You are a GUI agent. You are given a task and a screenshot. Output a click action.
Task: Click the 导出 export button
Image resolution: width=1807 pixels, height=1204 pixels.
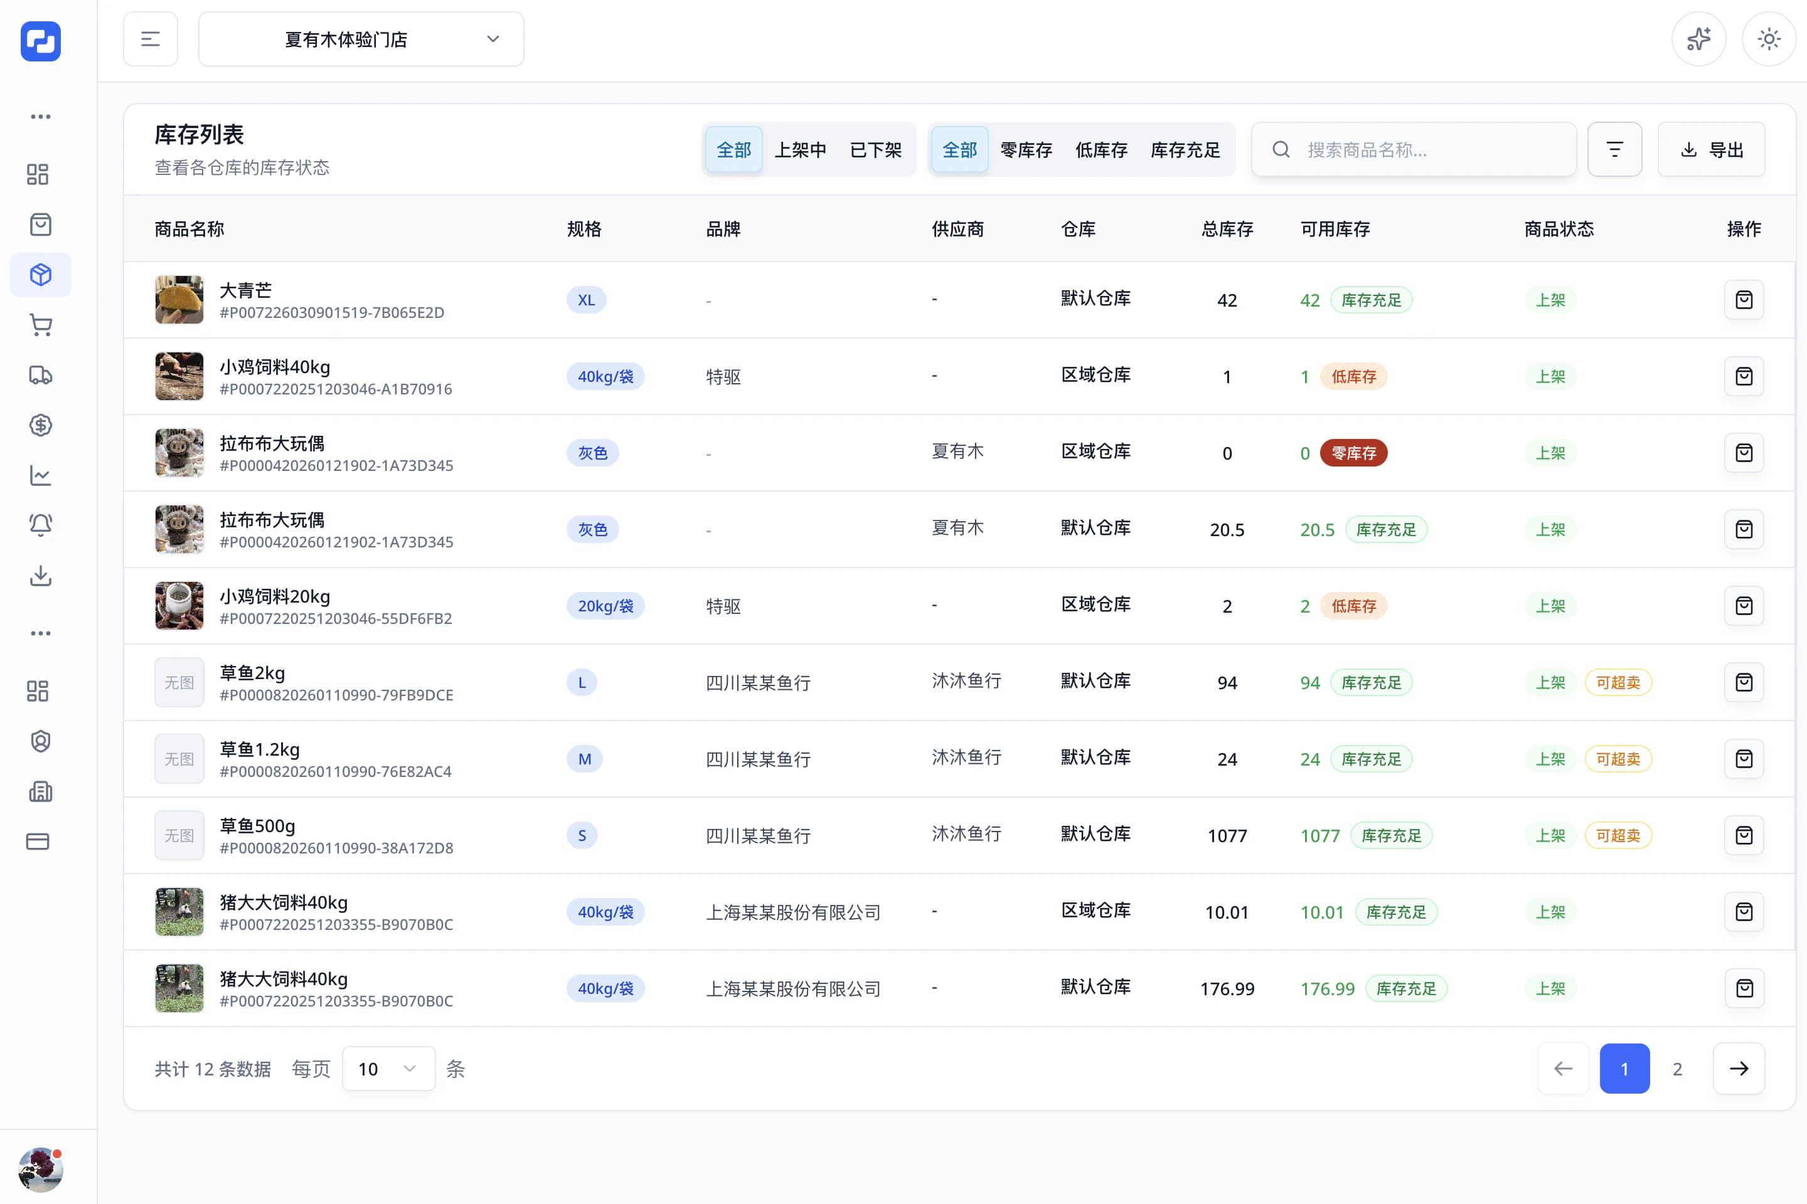pos(1711,149)
